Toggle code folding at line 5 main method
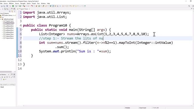 pyautogui.click(x=22, y=30)
